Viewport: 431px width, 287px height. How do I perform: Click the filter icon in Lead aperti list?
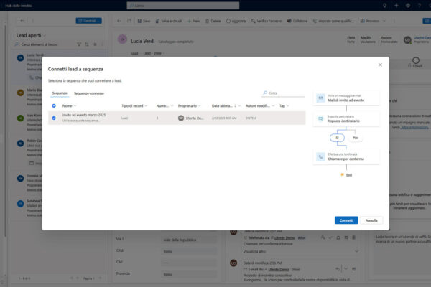point(79,44)
